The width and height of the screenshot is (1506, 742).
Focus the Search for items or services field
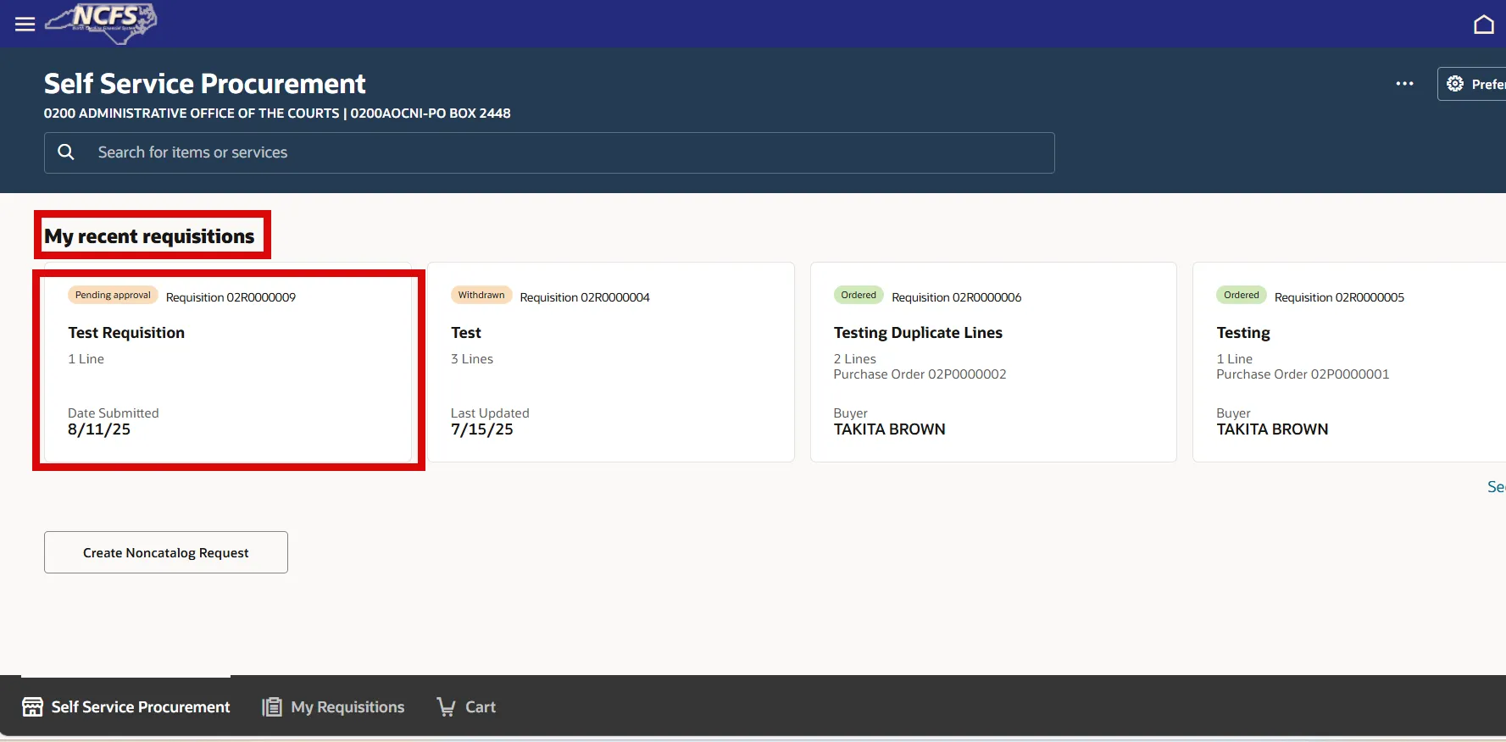559,152
